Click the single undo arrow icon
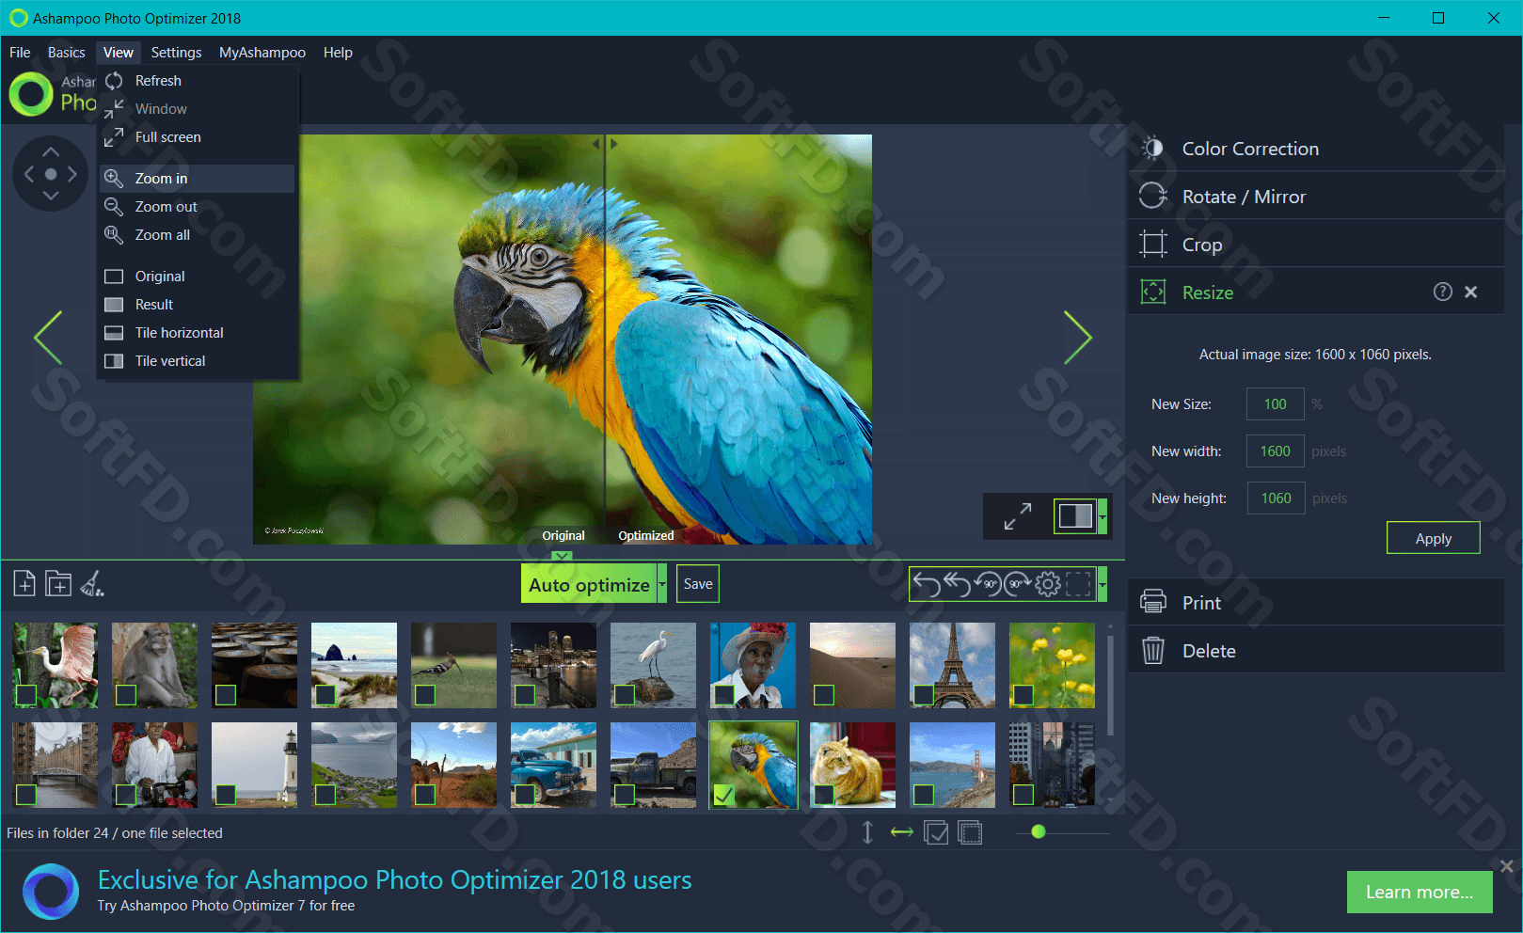 (927, 584)
